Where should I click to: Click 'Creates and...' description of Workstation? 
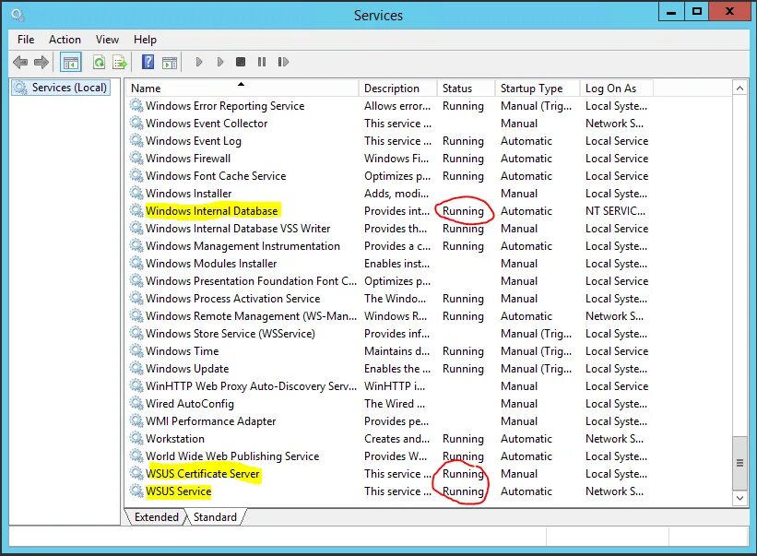[396, 438]
